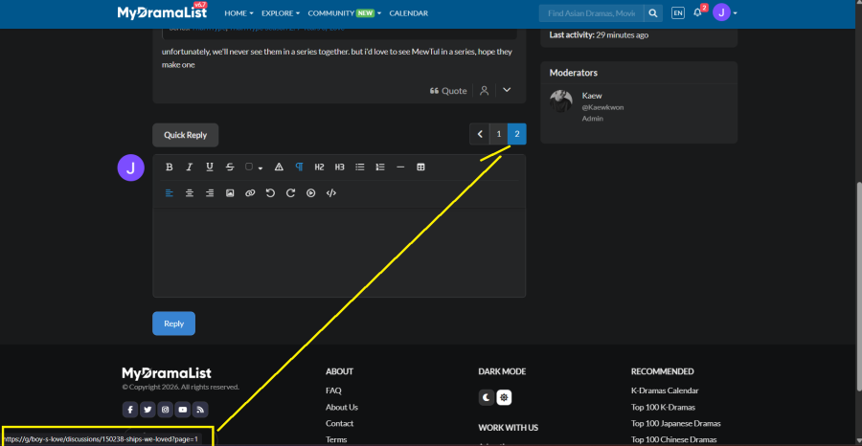Open the RSS feed
The image size is (862, 446).
click(200, 410)
